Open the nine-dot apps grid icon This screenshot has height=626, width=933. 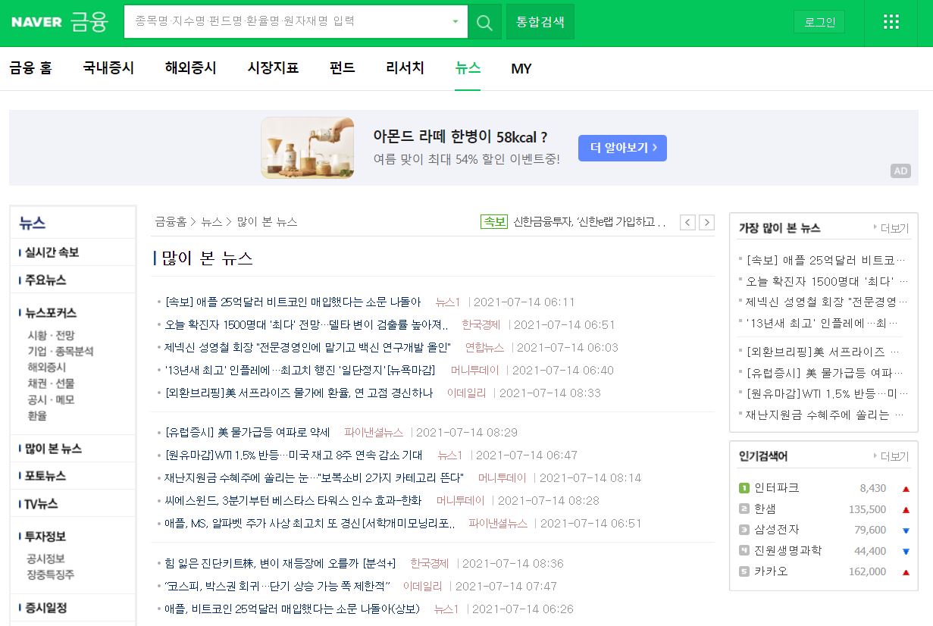click(x=891, y=22)
